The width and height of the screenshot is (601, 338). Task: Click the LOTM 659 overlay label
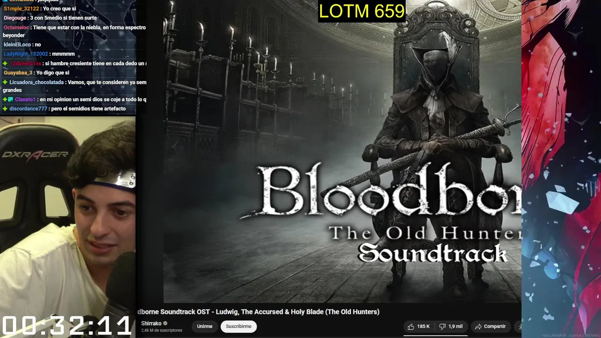(x=362, y=11)
